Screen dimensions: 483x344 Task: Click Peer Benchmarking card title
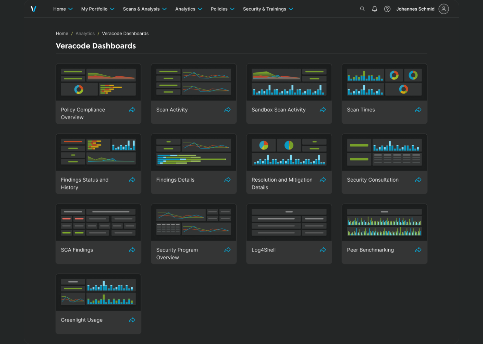pyautogui.click(x=370, y=250)
